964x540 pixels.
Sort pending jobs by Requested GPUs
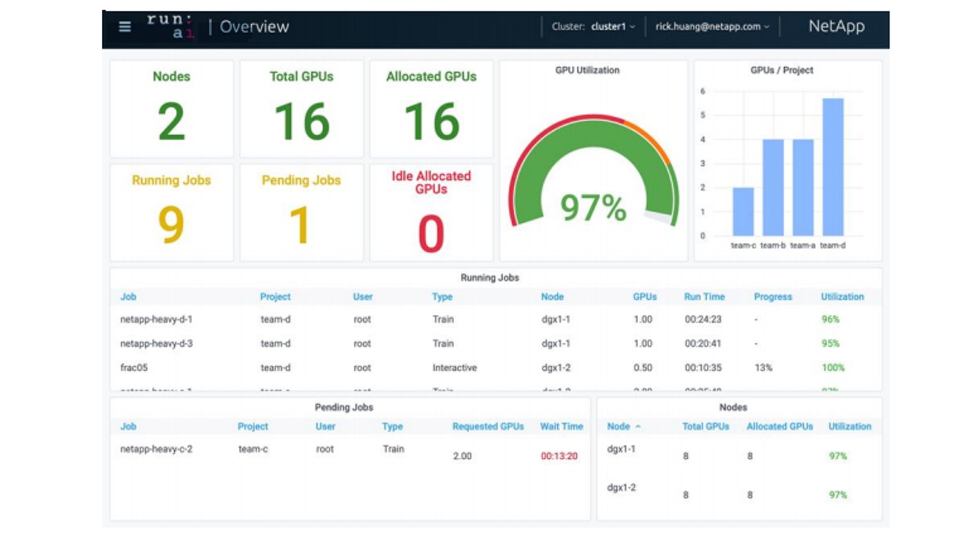(x=488, y=426)
